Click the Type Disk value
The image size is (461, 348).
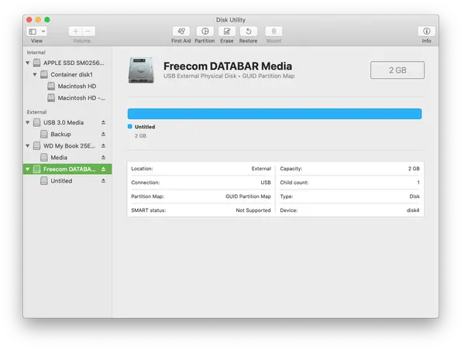coord(415,196)
